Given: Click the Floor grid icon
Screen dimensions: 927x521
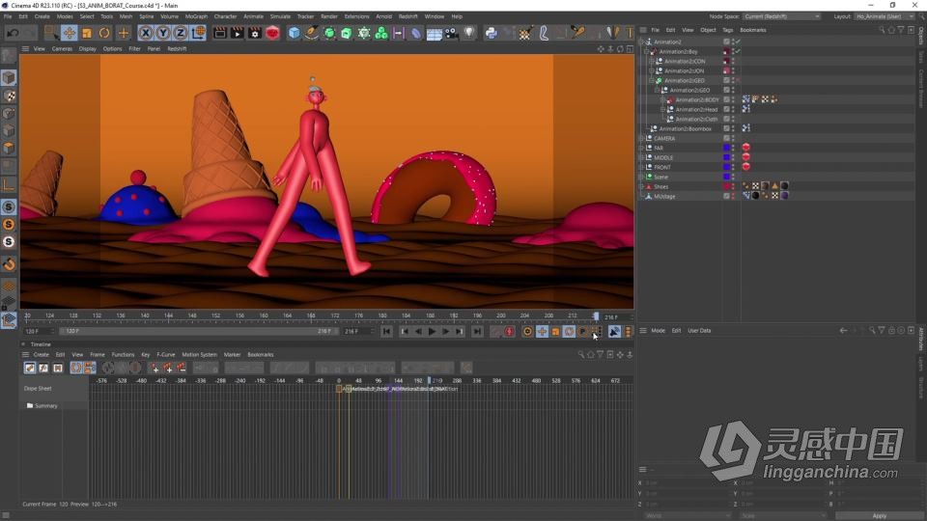Looking at the screenshot, I should 434,33.
